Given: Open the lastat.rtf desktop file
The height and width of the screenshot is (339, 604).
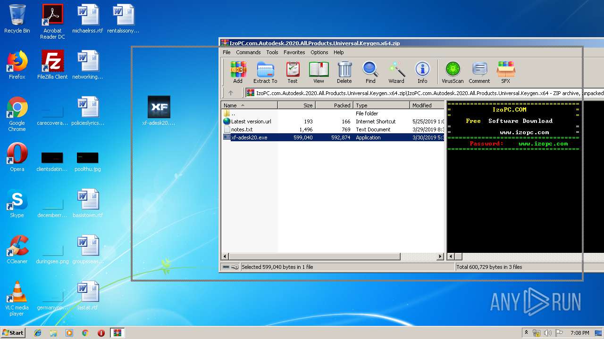Looking at the screenshot, I should (88, 296).
